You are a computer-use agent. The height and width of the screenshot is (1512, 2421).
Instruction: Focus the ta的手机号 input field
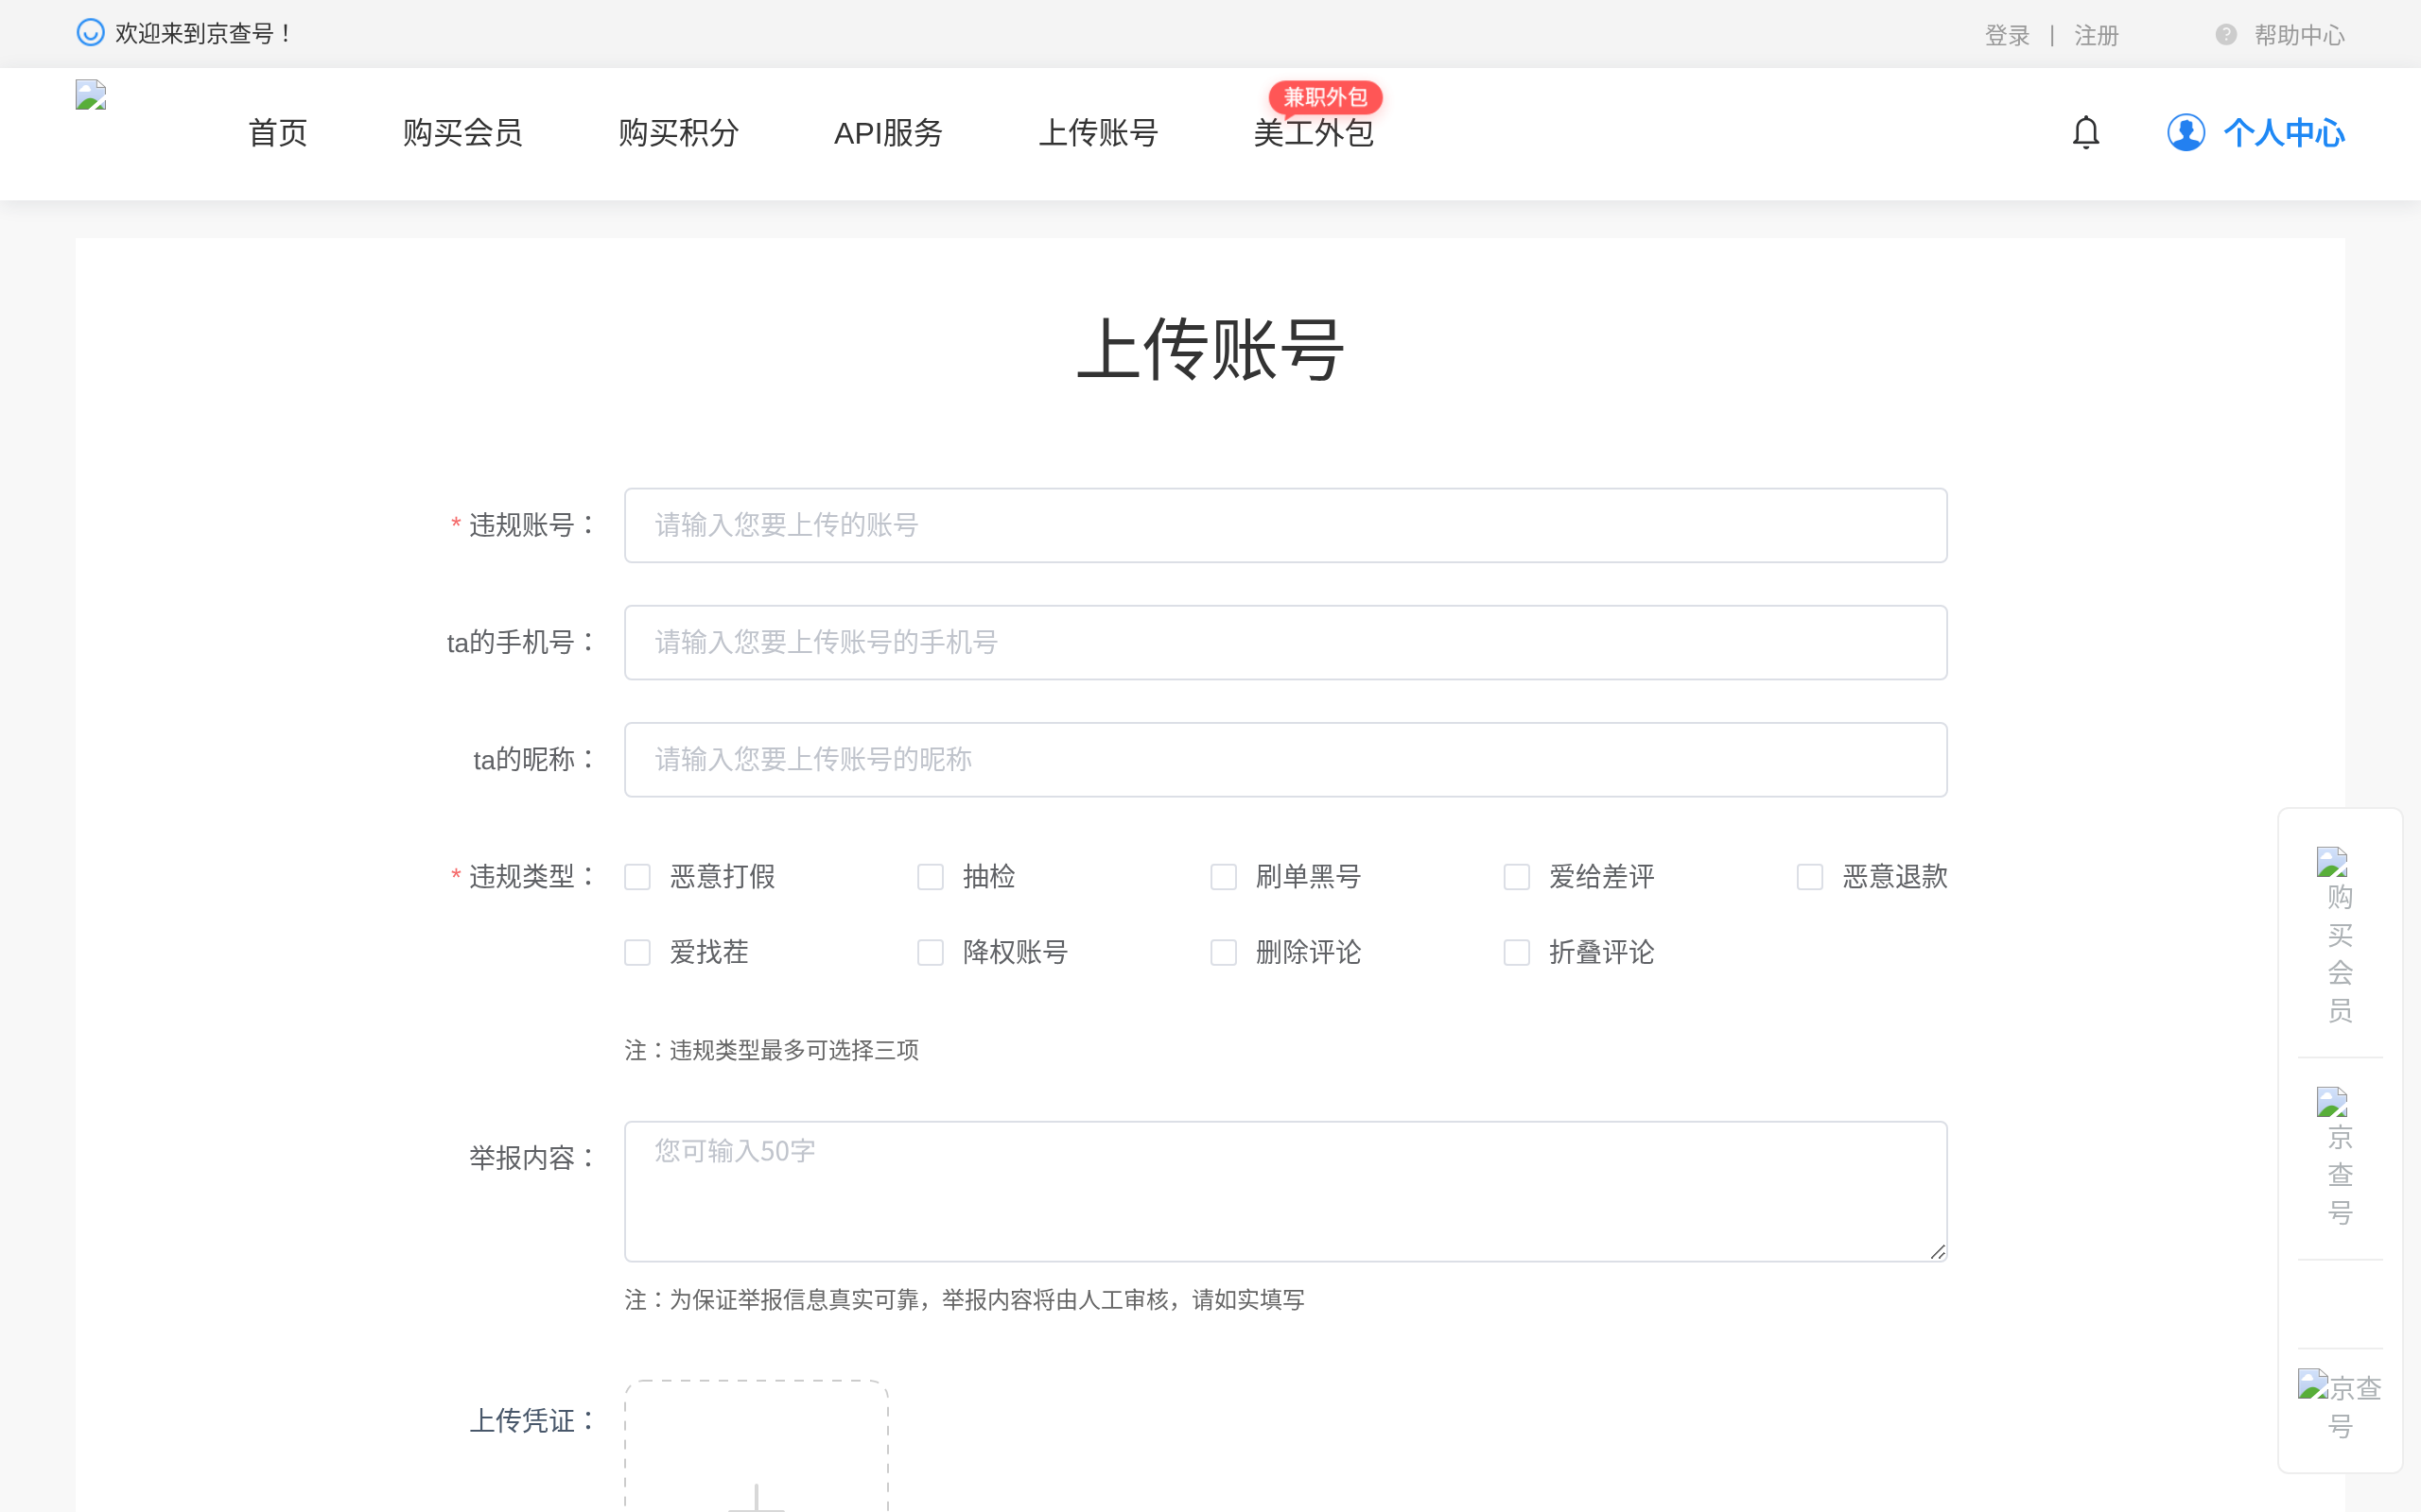click(1285, 642)
